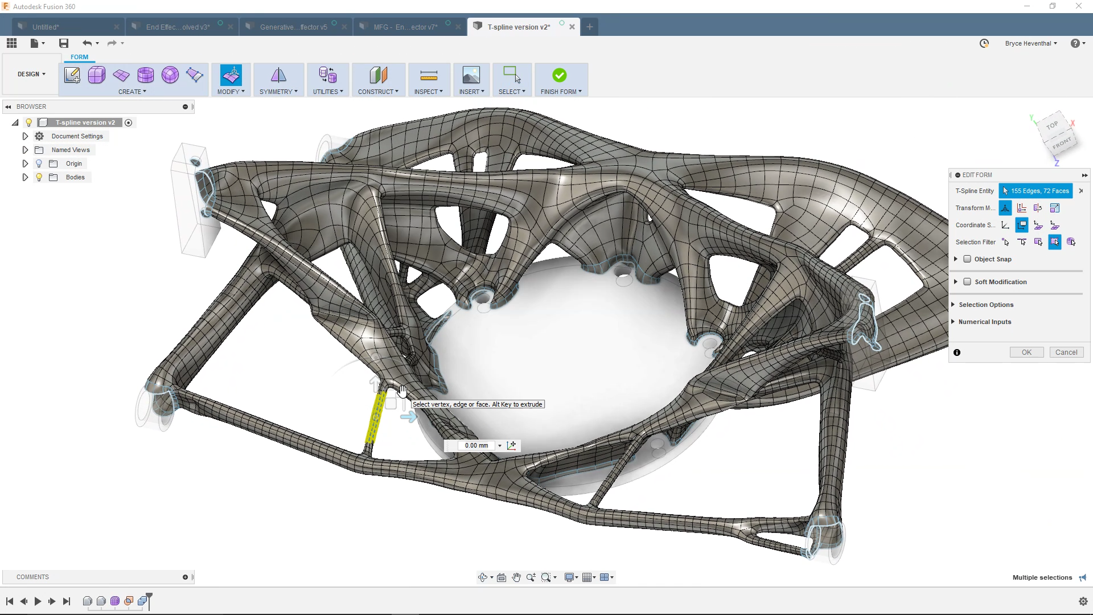Open the Symmetry mirror tool icon
This screenshot has width=1093, height=615.
coord(278,75)
